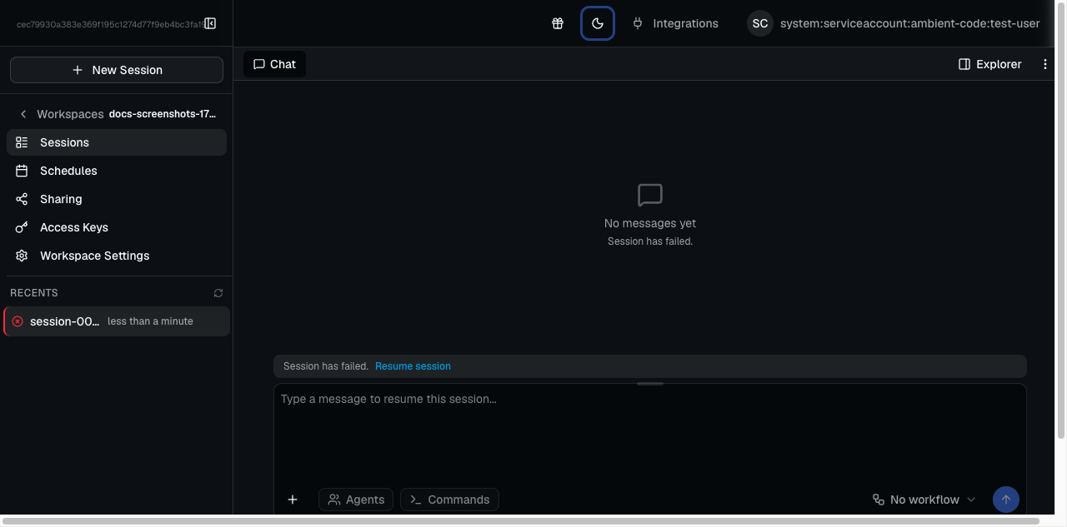Click the Sharing icon in the sidebar
Screen dimensions: 1067x527
22,198
